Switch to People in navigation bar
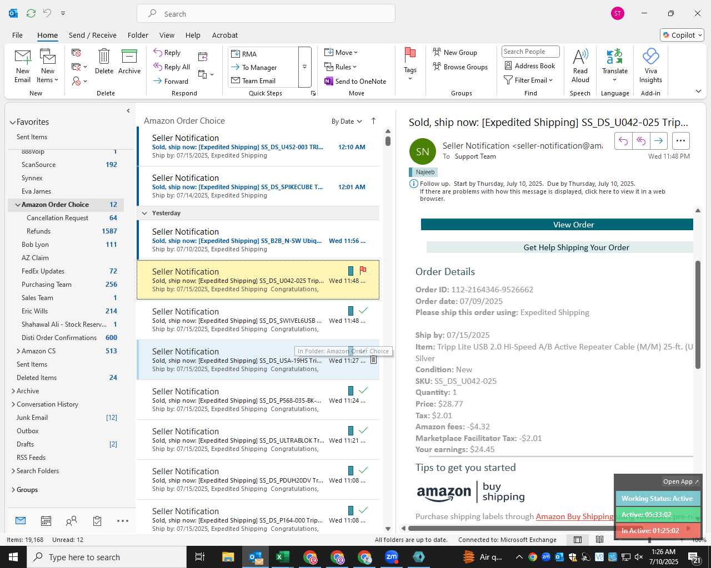The width and height of the screenshot is (711, 568). (71, 521)
